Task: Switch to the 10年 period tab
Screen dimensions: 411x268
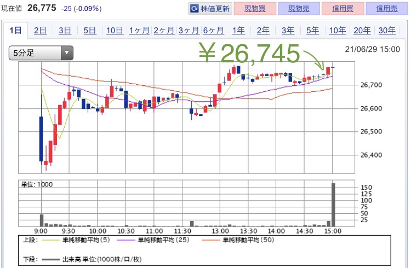Action: pyautogui.click(x=338, y=31)
